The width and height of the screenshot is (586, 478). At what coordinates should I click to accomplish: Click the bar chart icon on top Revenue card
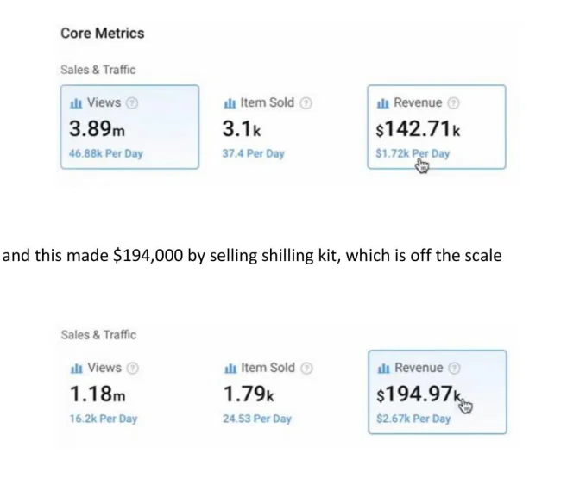383,103
